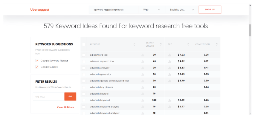Toggle the Google Suggest checkbox

pos(37,67)
